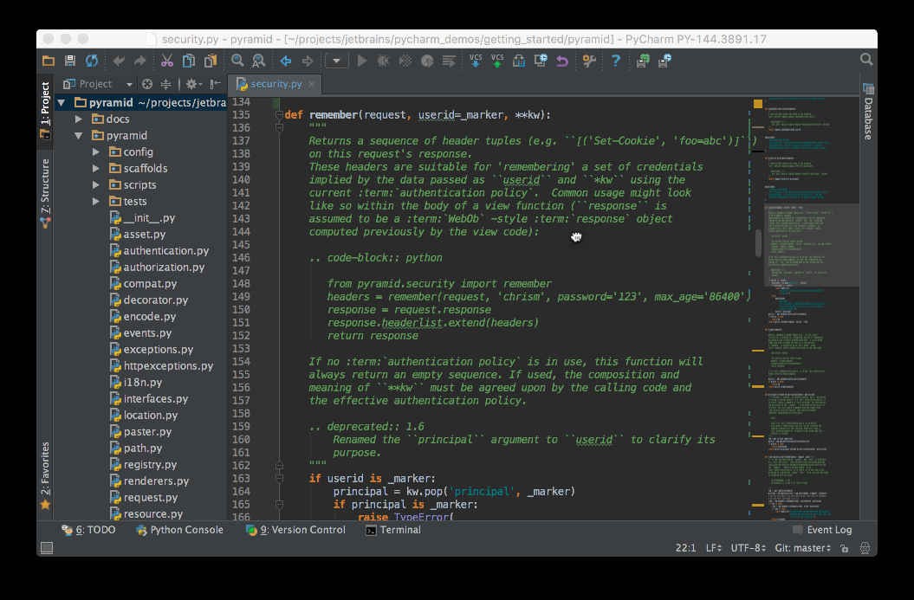Expand the scaffolds folder
Viewport: 914px width, 600px height.
click(x=96, y=169)
